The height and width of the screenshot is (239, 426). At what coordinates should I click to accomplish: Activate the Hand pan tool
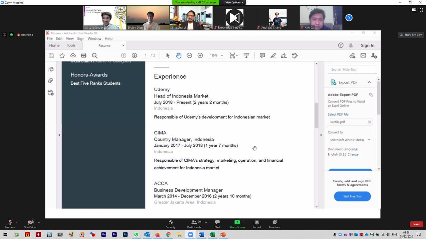pyautogui.click(x=179, y=55)
